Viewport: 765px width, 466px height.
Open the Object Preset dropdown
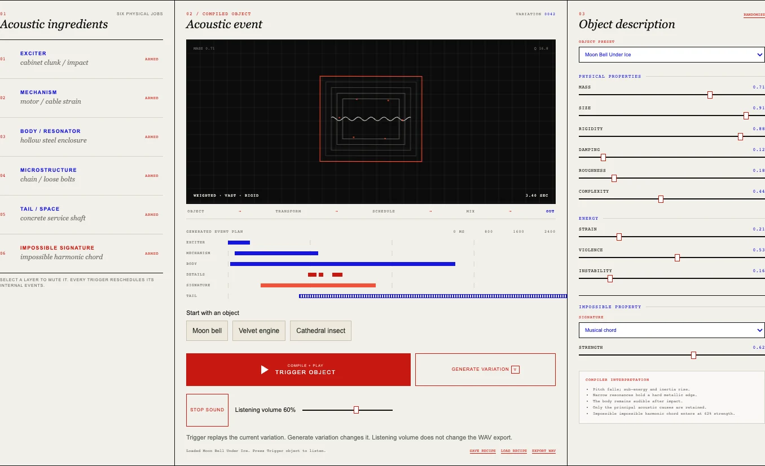tap(671, 55)
